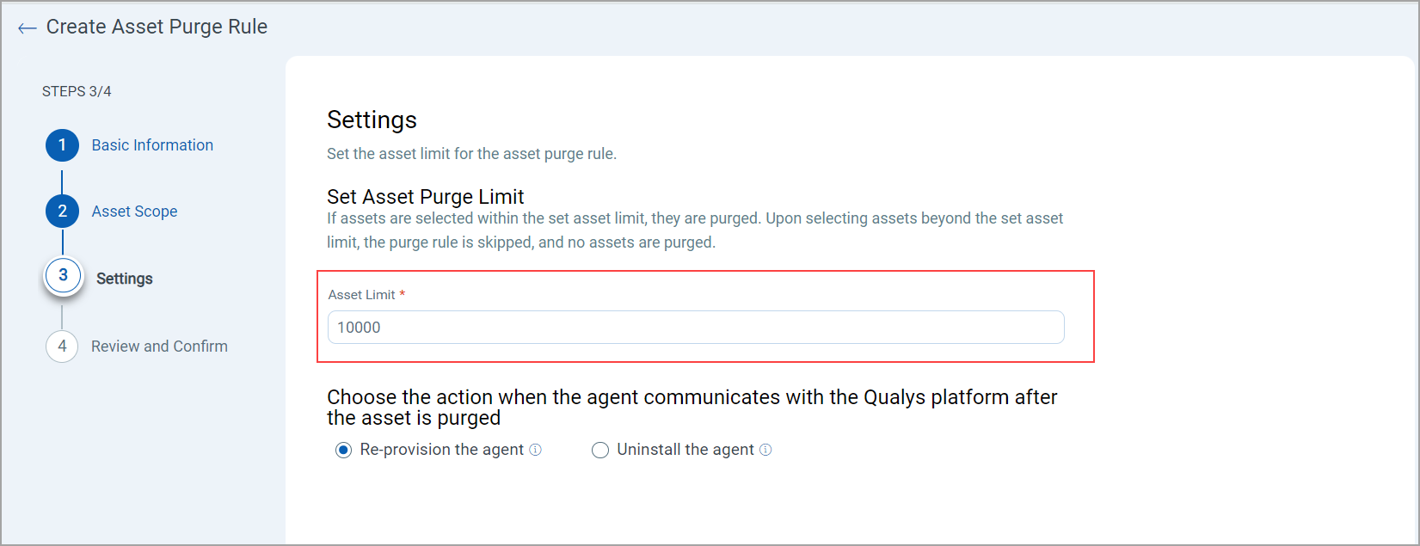Image resolution: width=1420 pixels, height=546 pixels.
Task: Click inside the Asset Limit field
Action: tap(695, 327)
